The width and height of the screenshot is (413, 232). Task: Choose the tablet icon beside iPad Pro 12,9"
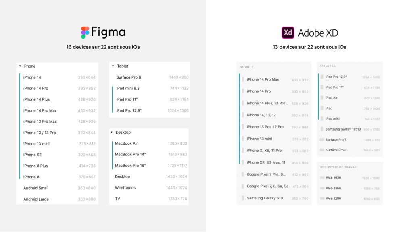pyautogui.click(x=322, y=77)
